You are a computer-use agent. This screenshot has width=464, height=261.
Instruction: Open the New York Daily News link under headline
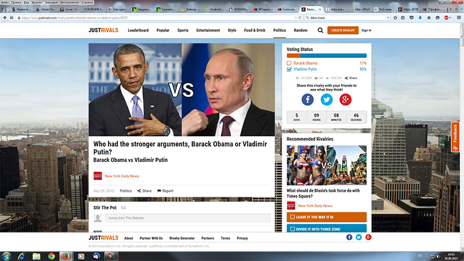(x=122, y=176)
